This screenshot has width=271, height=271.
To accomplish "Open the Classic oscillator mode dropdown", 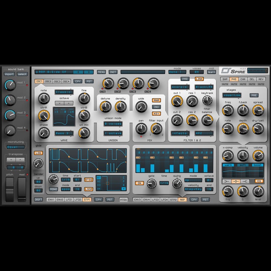I will click(64, 92).
